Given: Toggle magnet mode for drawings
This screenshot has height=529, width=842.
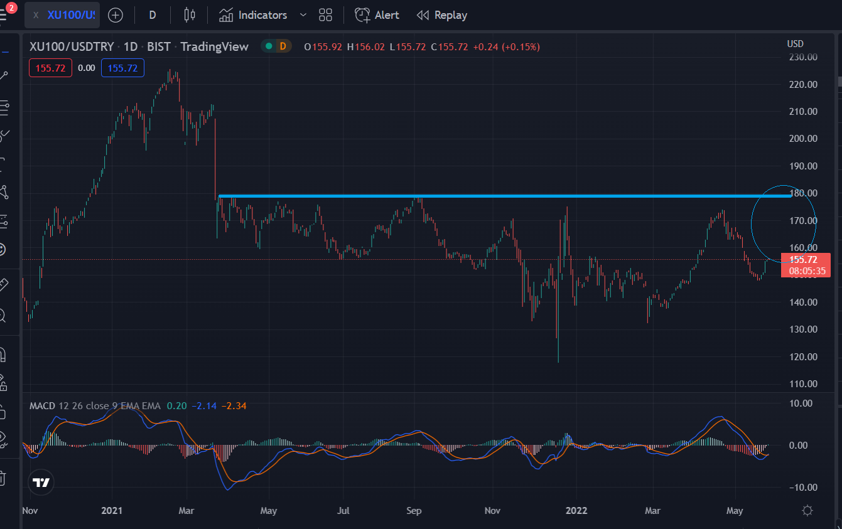Looking at the screenshot, I should click(x=3, y=354).
